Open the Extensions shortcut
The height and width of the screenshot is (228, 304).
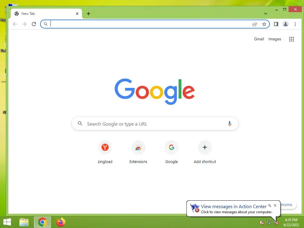coord(138,152)
